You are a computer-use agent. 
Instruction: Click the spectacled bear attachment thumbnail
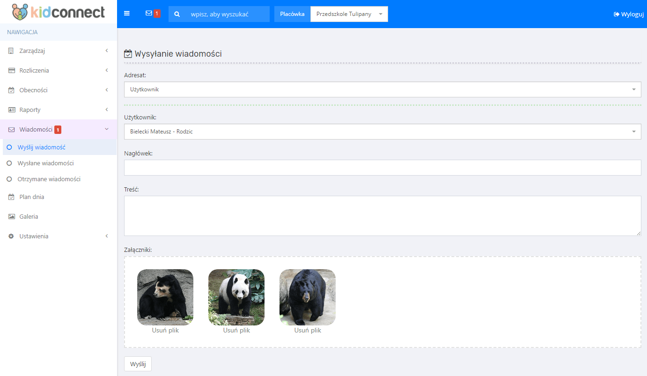pos(165,297)
